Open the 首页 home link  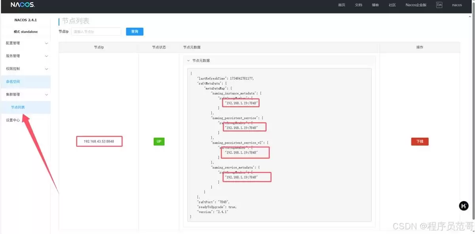click(x=342, y=5)
